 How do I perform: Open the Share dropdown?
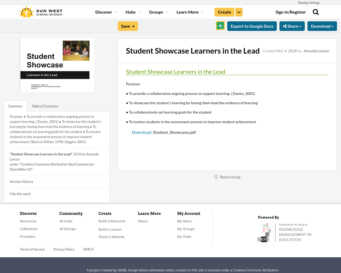[292, 26]
